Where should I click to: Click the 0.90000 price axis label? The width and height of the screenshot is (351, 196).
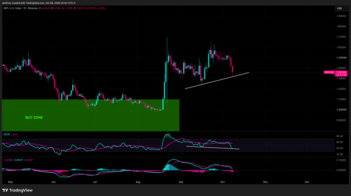click(341, 120)
